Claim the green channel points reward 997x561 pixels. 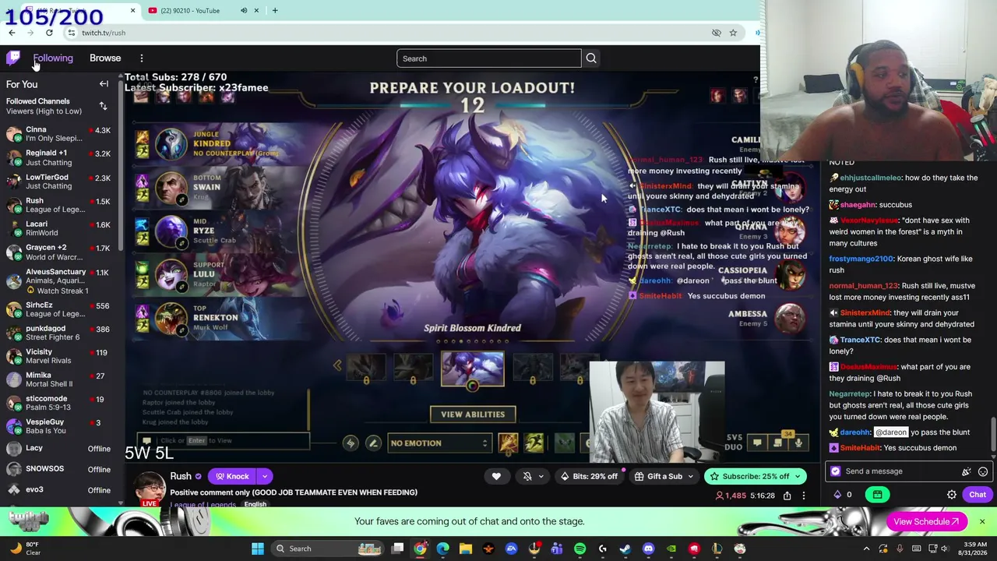(877, 495)
